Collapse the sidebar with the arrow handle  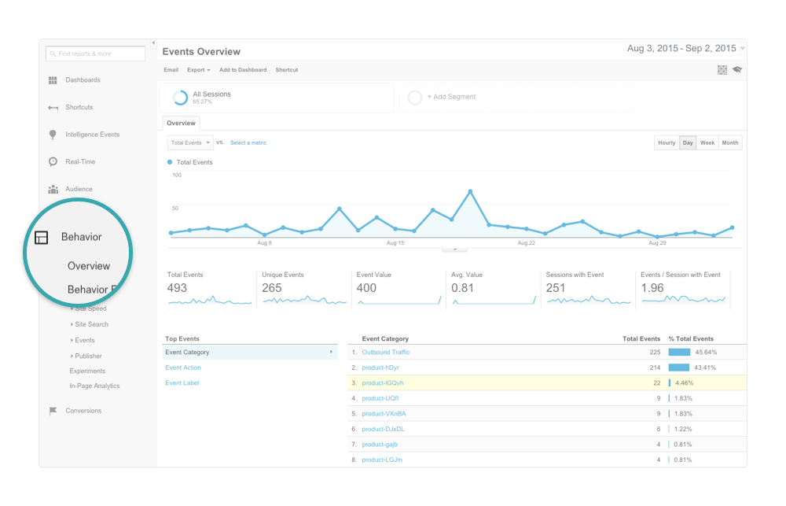tap(153, 43)
